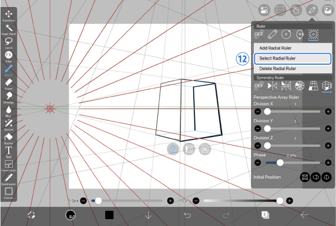Image resolution: width=336 pixels, height=226 pixels.
Task: Choose the Eyedropper tool
Action: [9, 180]
